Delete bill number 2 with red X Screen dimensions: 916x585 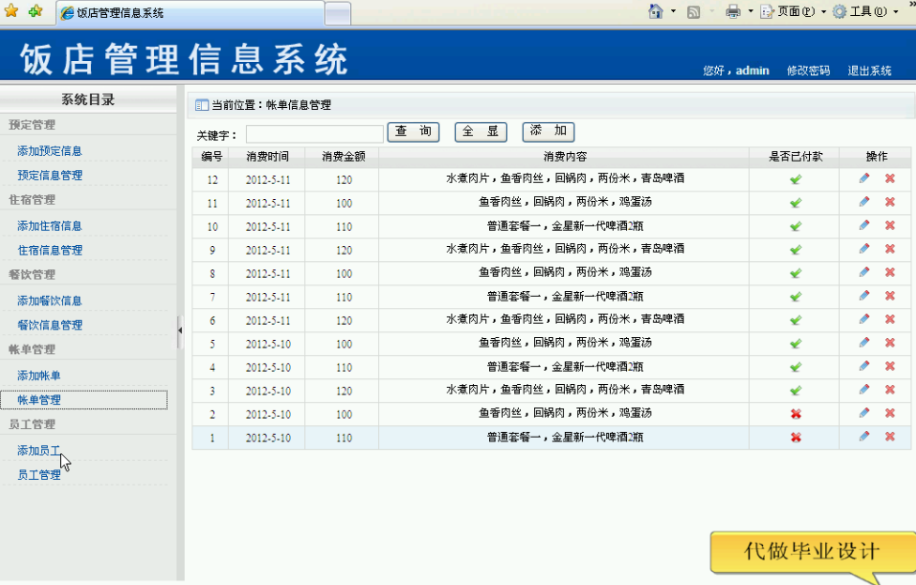click(890, 412)
